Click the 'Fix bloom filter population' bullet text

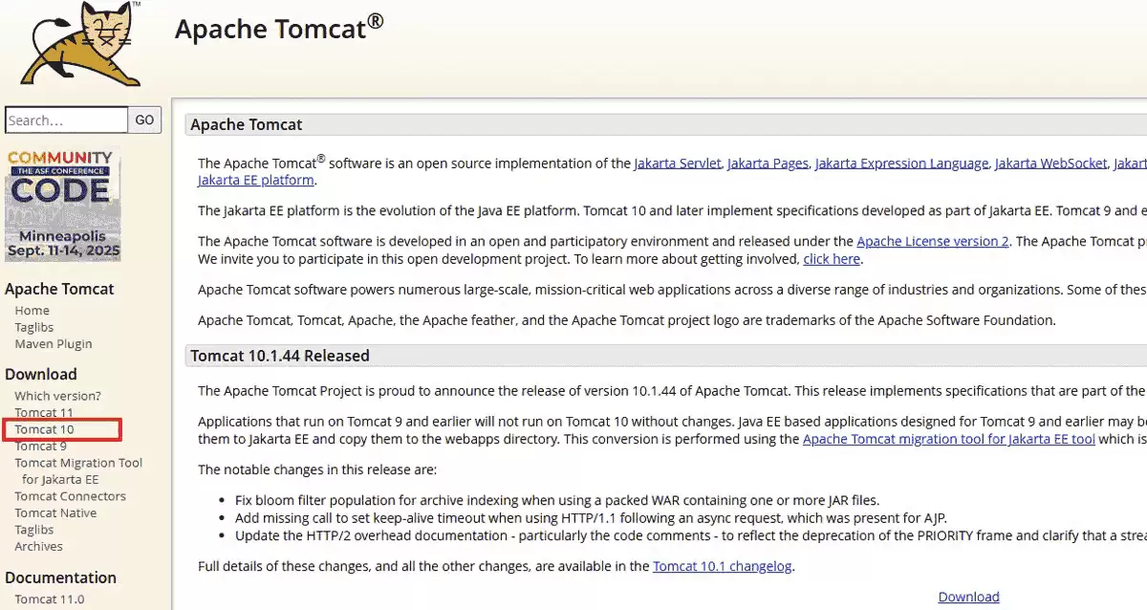point(557,500)
